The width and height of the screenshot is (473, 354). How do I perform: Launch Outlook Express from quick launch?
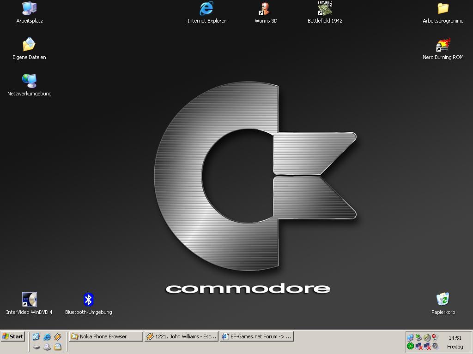tap(36, 336)
